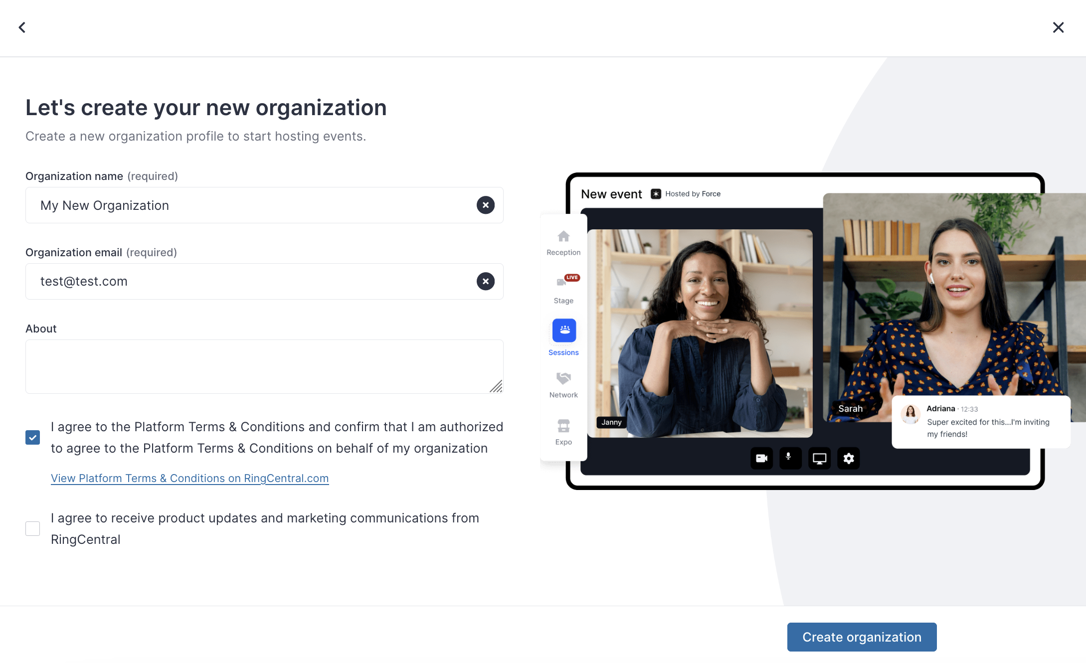Open the settings gear icon in preview
Screen dimensions: 1086x663
849,459
